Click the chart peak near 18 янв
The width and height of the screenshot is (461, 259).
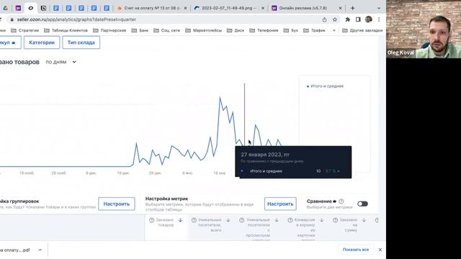pyautogui.click(x=220, y=98)
